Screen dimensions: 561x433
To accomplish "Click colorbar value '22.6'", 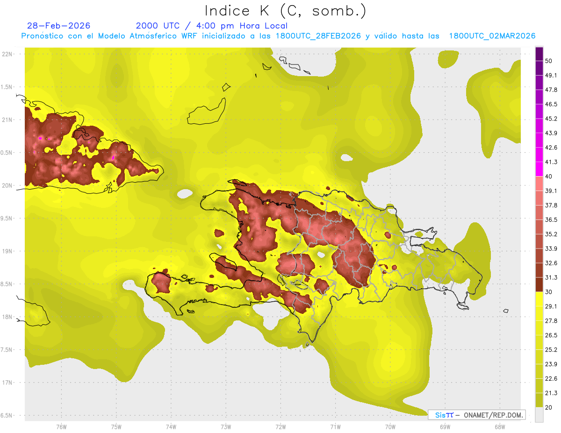I will tap(551, 379).
